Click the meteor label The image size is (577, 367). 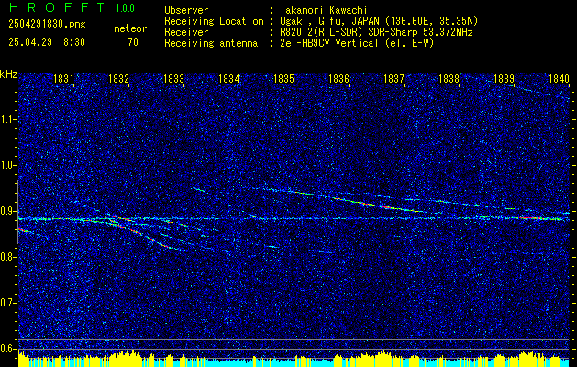click(x=130, y=28)
